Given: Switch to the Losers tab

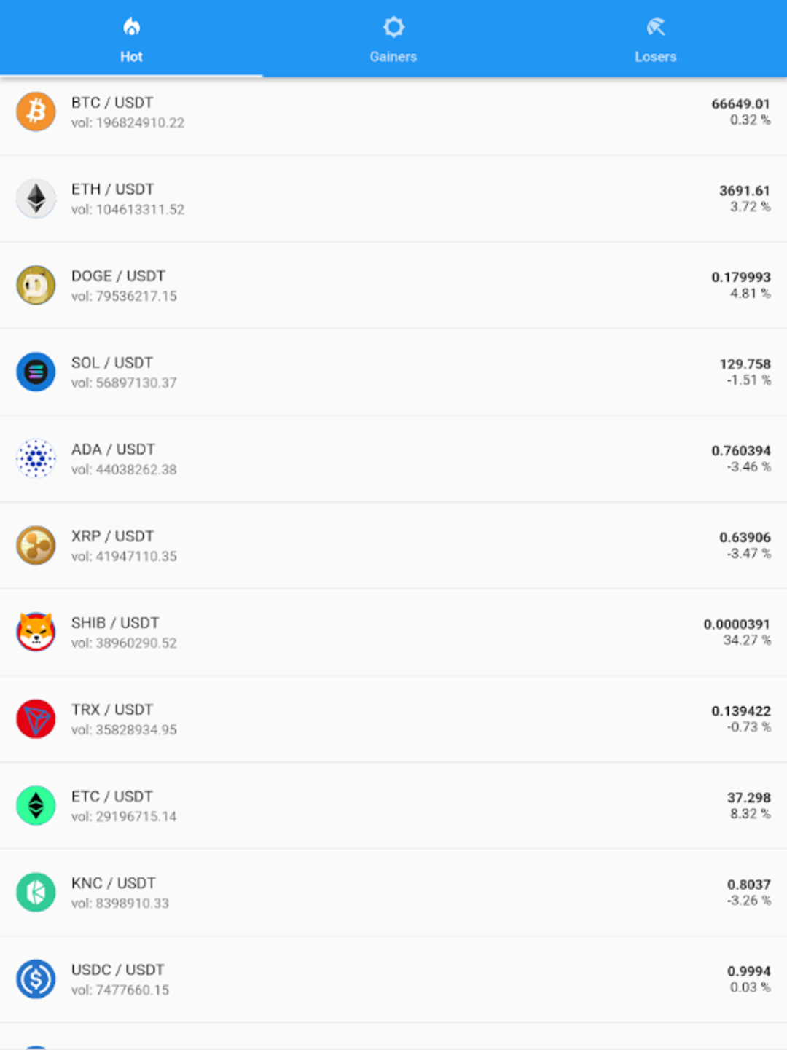Looking at the screenshot, I should click(x=655, y=39).
